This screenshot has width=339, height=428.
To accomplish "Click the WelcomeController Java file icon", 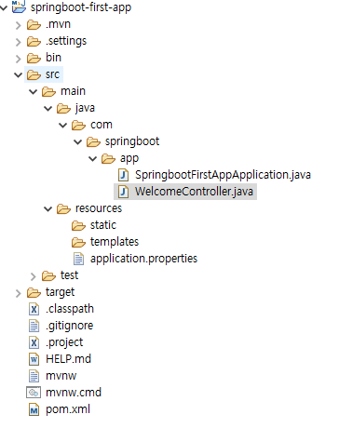I will point(124,192).
